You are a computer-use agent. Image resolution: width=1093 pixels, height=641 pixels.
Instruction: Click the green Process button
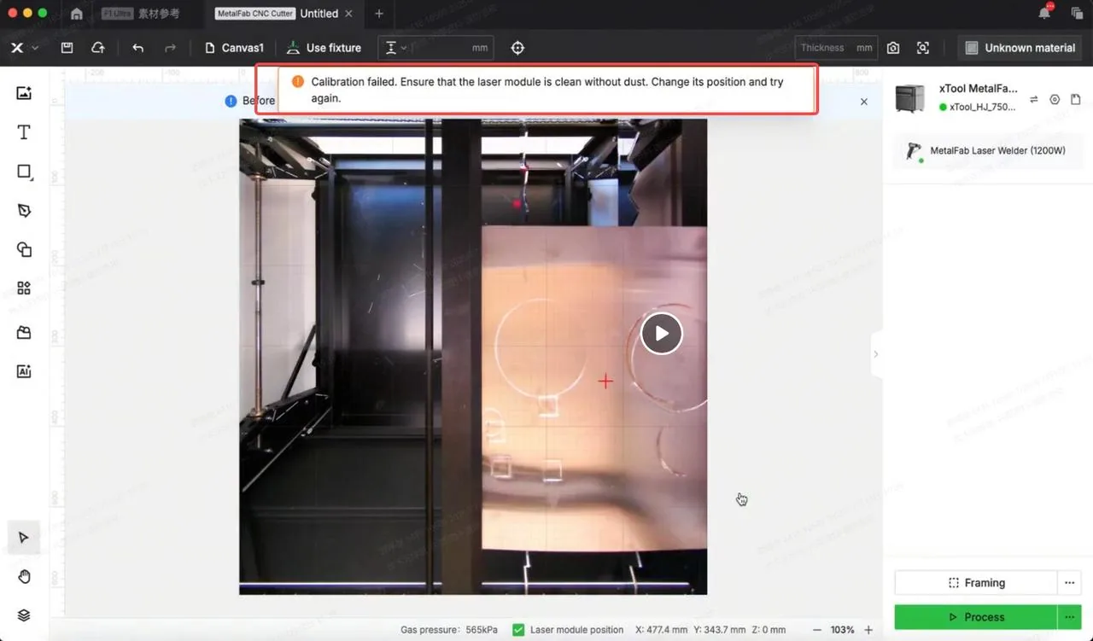click(976, 617)
